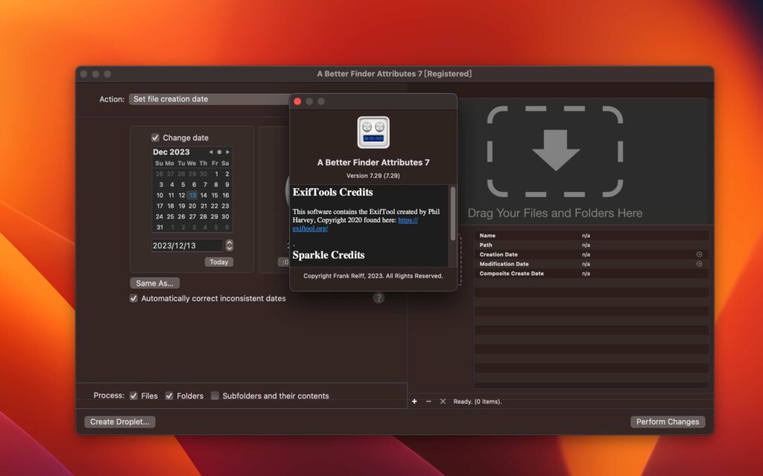Viewport: 763px width, 476px height.
Task: Click the X icon to clear the file list
Action: (442, 401)
